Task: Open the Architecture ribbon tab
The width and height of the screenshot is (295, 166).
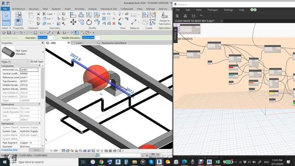Action: (x=18, y=9)
